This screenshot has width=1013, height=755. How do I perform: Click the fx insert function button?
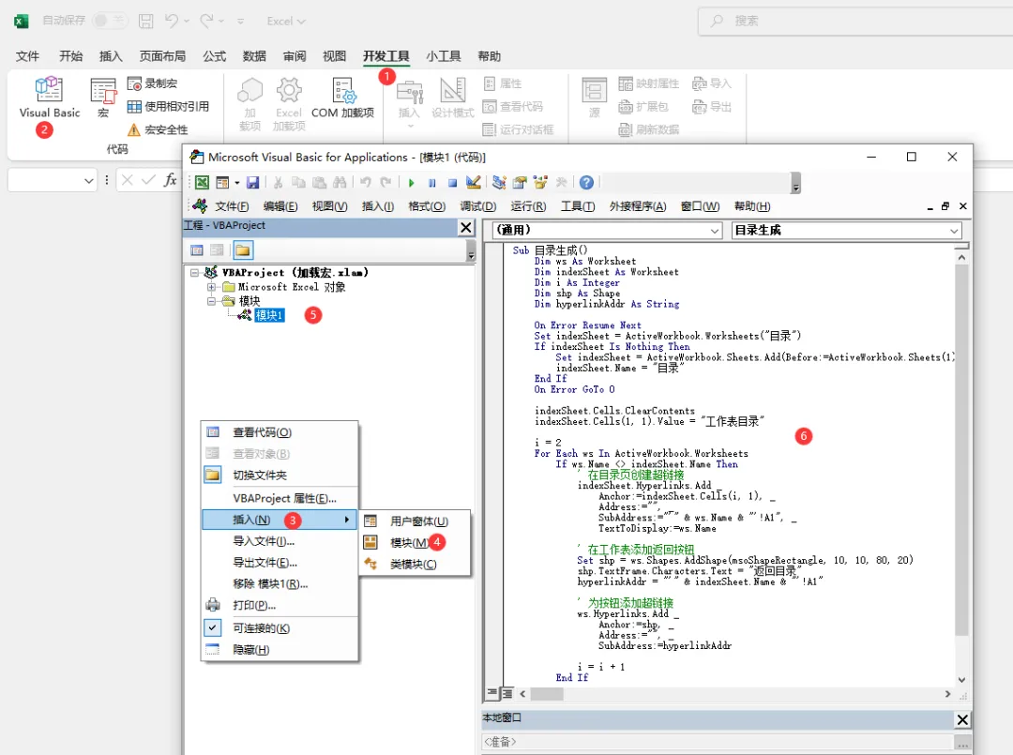coord(170,180)
